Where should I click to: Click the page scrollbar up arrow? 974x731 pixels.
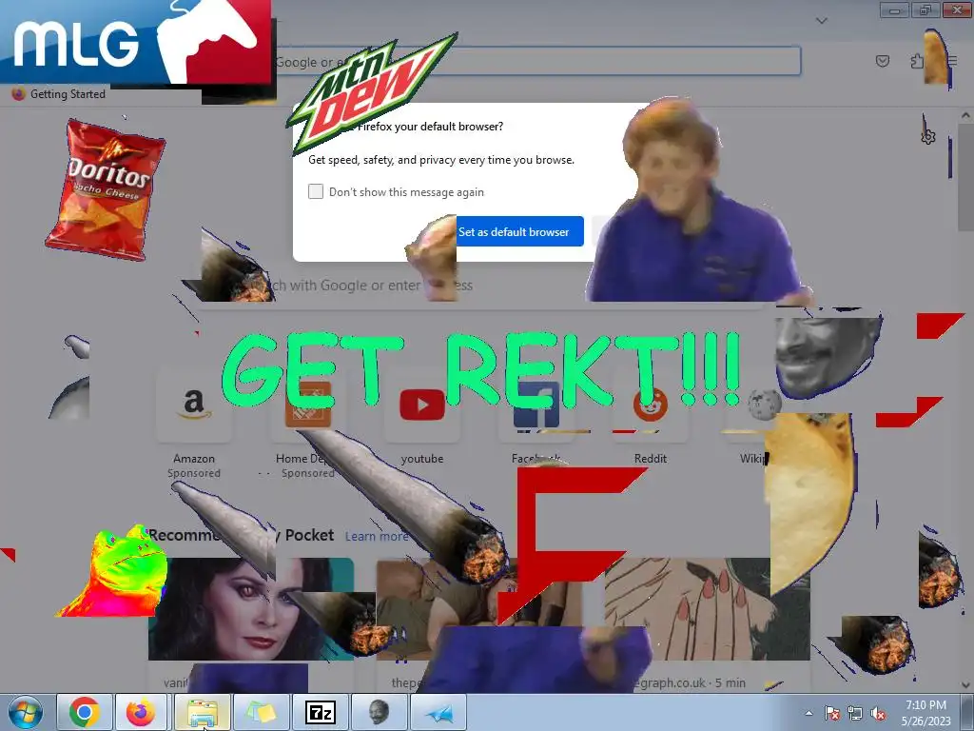pos(965,115)
